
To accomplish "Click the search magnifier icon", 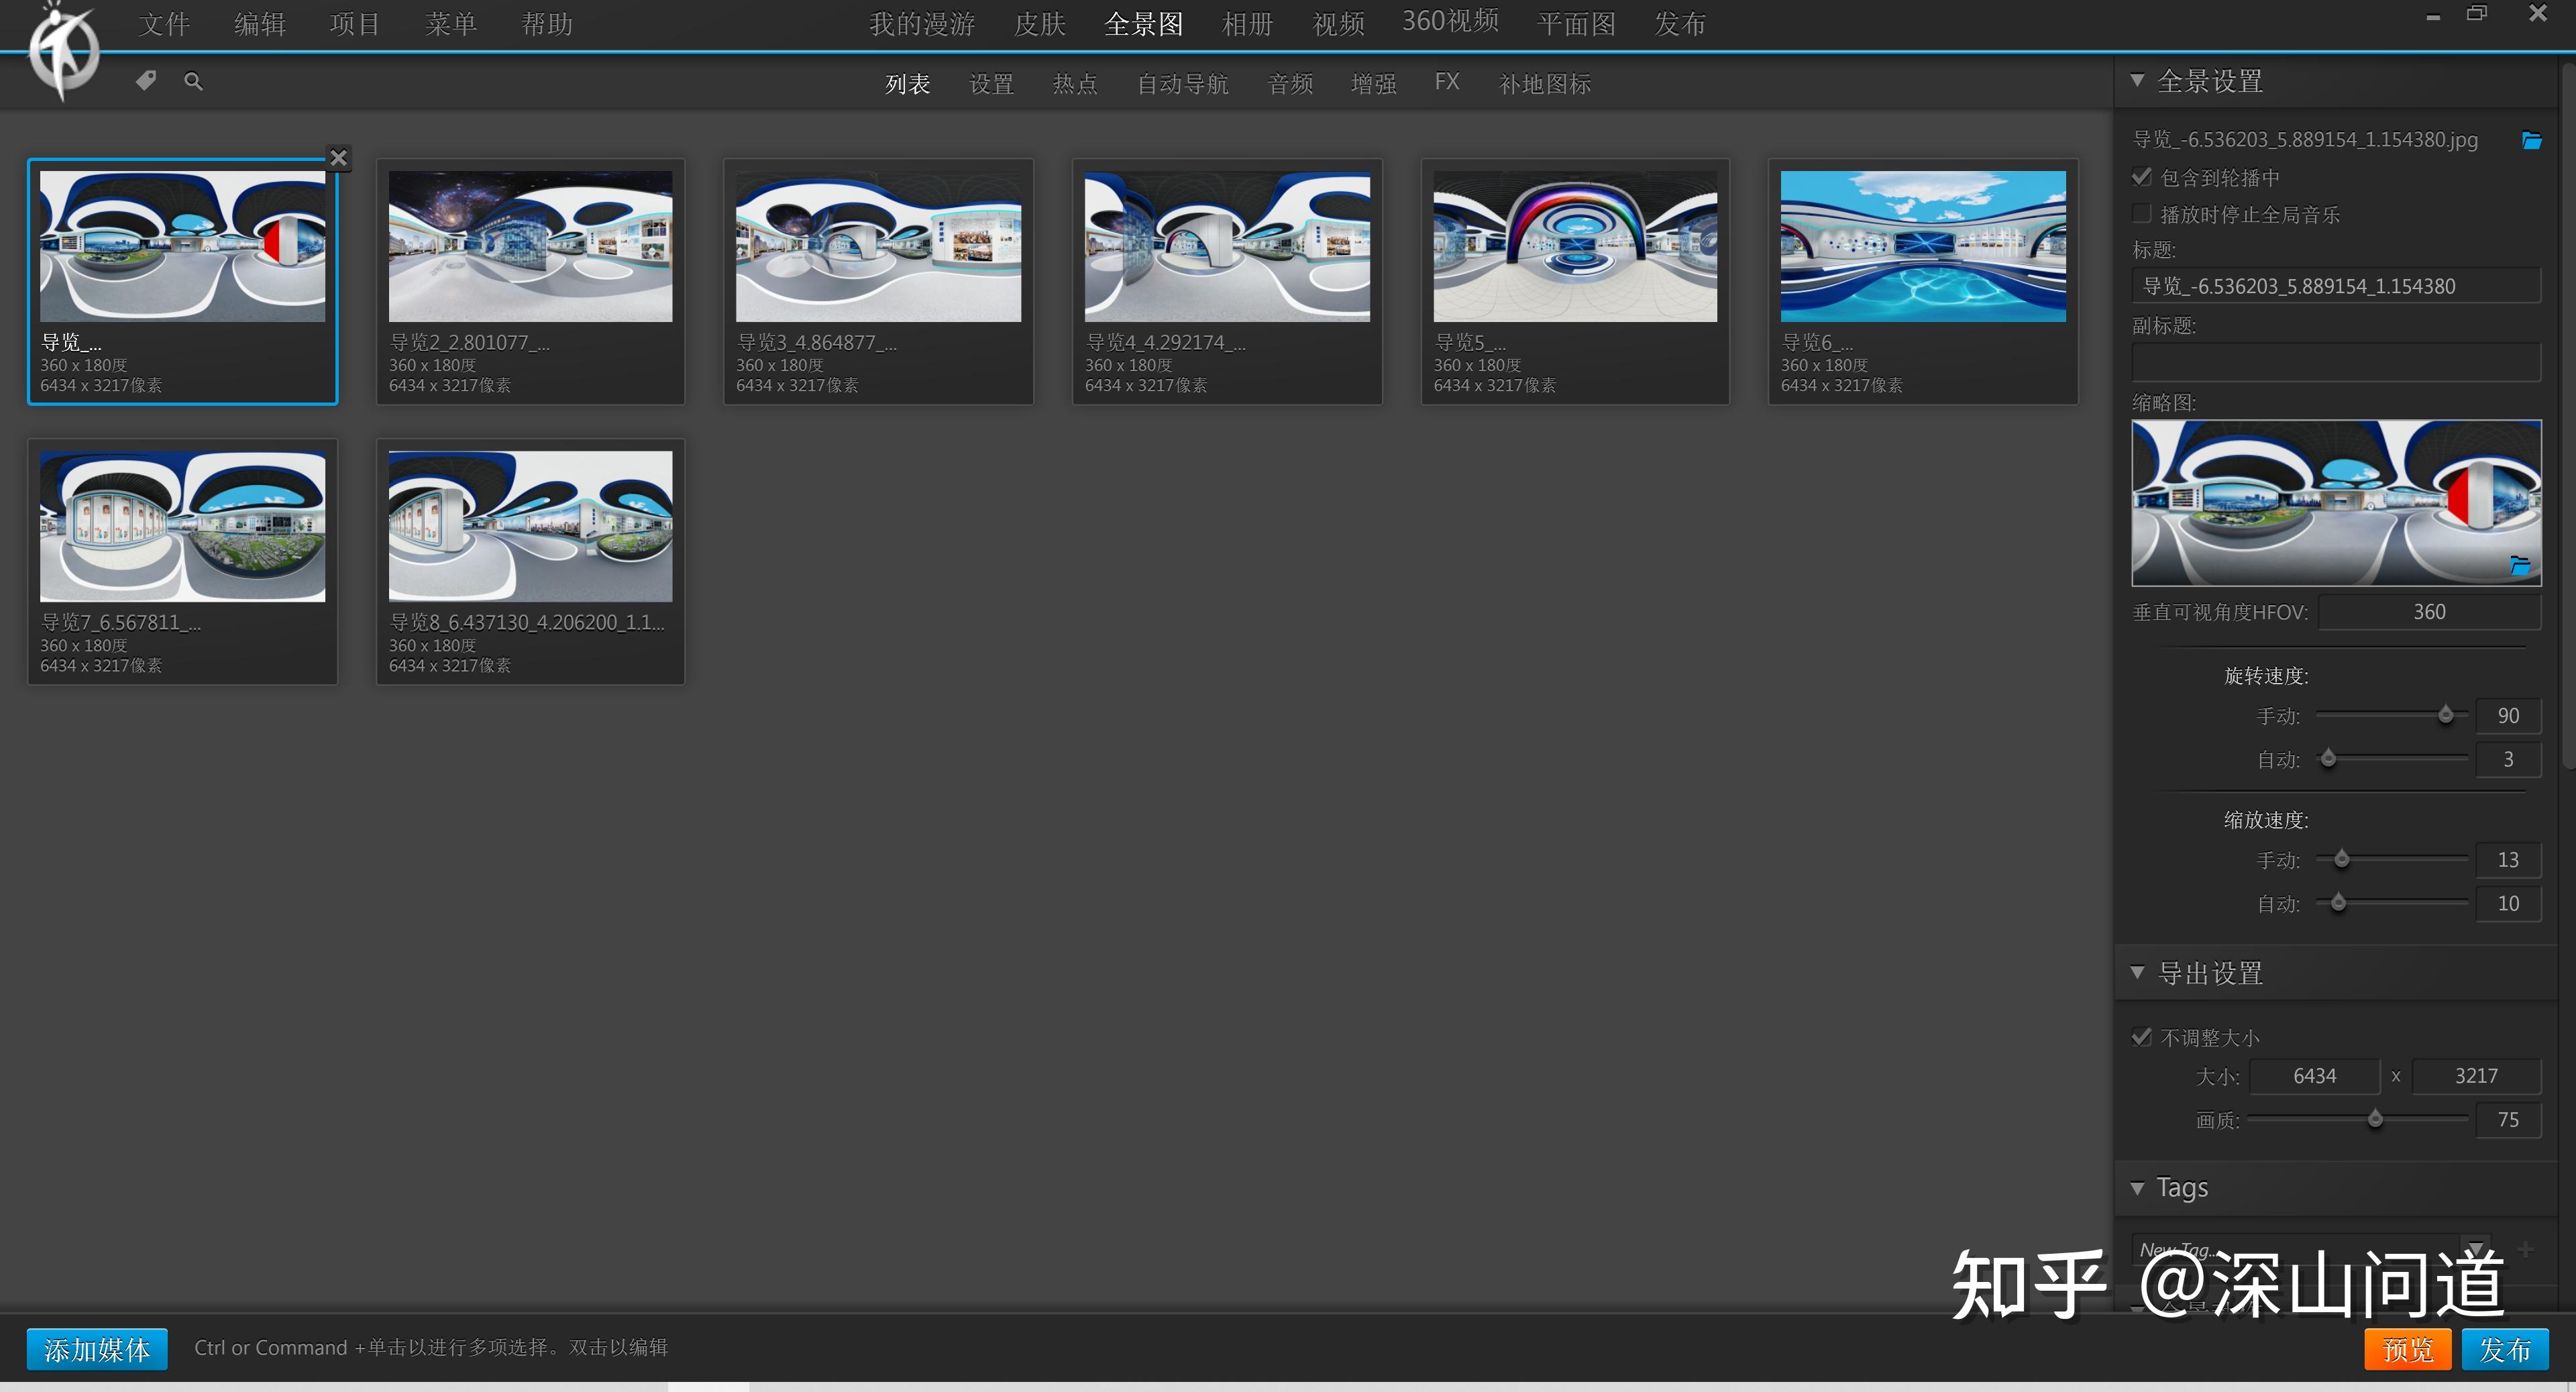I will [193, 81].
